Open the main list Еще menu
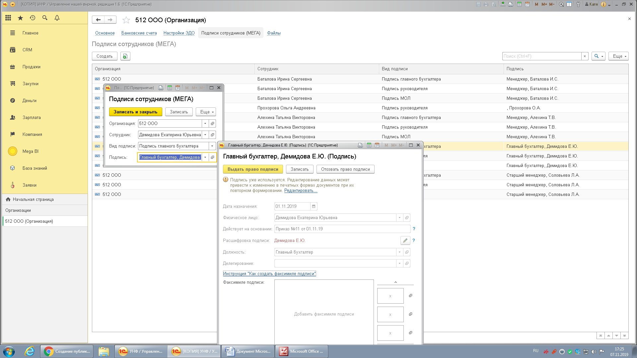The image size is (637, 358). coord(618,56)
